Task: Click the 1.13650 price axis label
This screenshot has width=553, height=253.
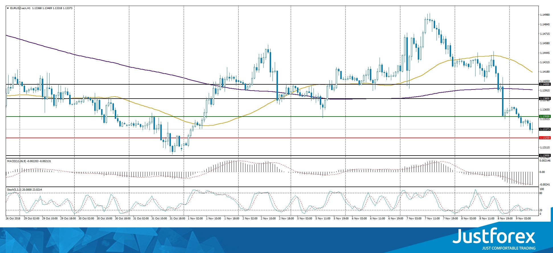Action: [545, 110]
